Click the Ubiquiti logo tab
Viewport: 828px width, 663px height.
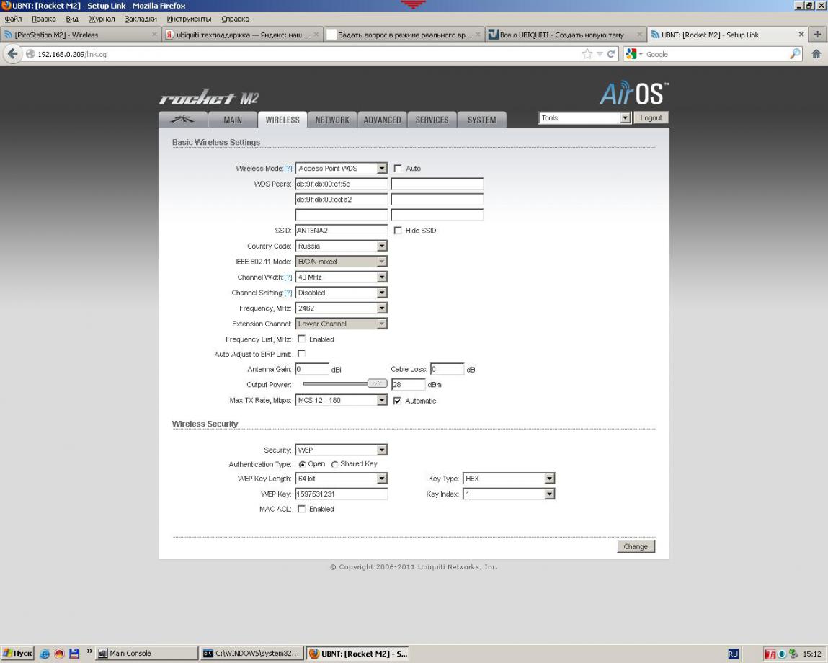pos(182,120)
